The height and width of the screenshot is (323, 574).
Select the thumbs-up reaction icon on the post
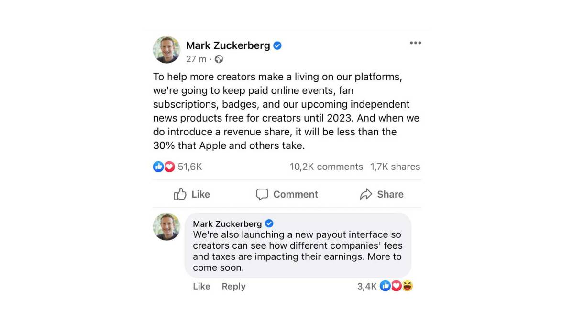pyautogui.click(x=158, y=167)
